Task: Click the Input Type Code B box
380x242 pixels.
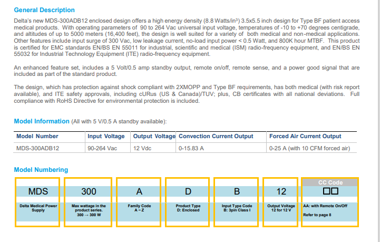Action: 237,191
